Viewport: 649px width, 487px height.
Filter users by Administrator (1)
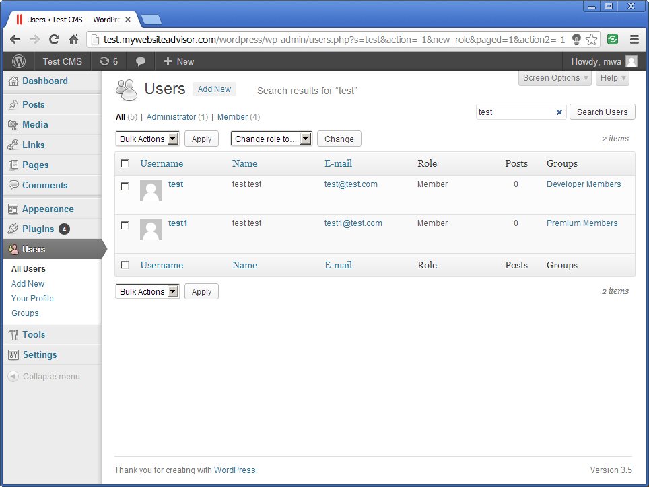coord(177,117)
